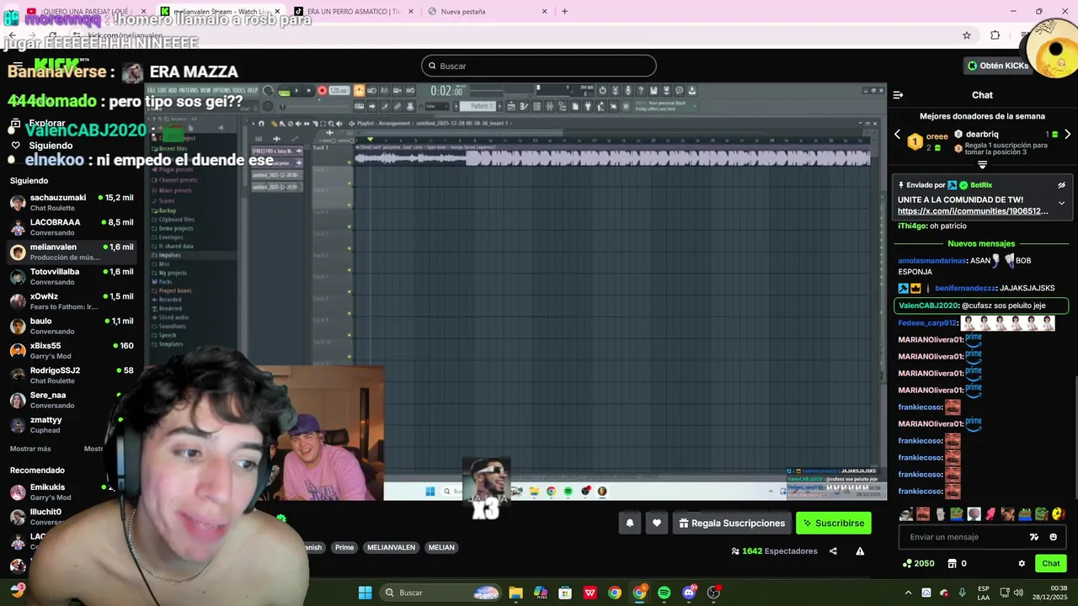
Task: Show the next top donor
Action: click(1067, 135)
